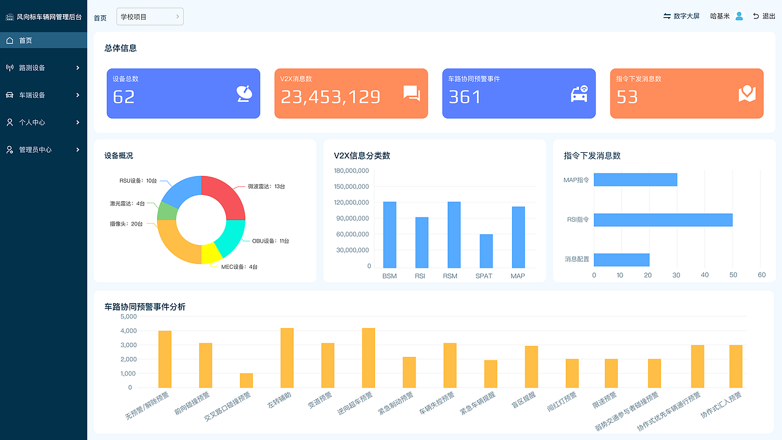Click the 总体信息 section heading
782x440 pixels.
[120, 48]
